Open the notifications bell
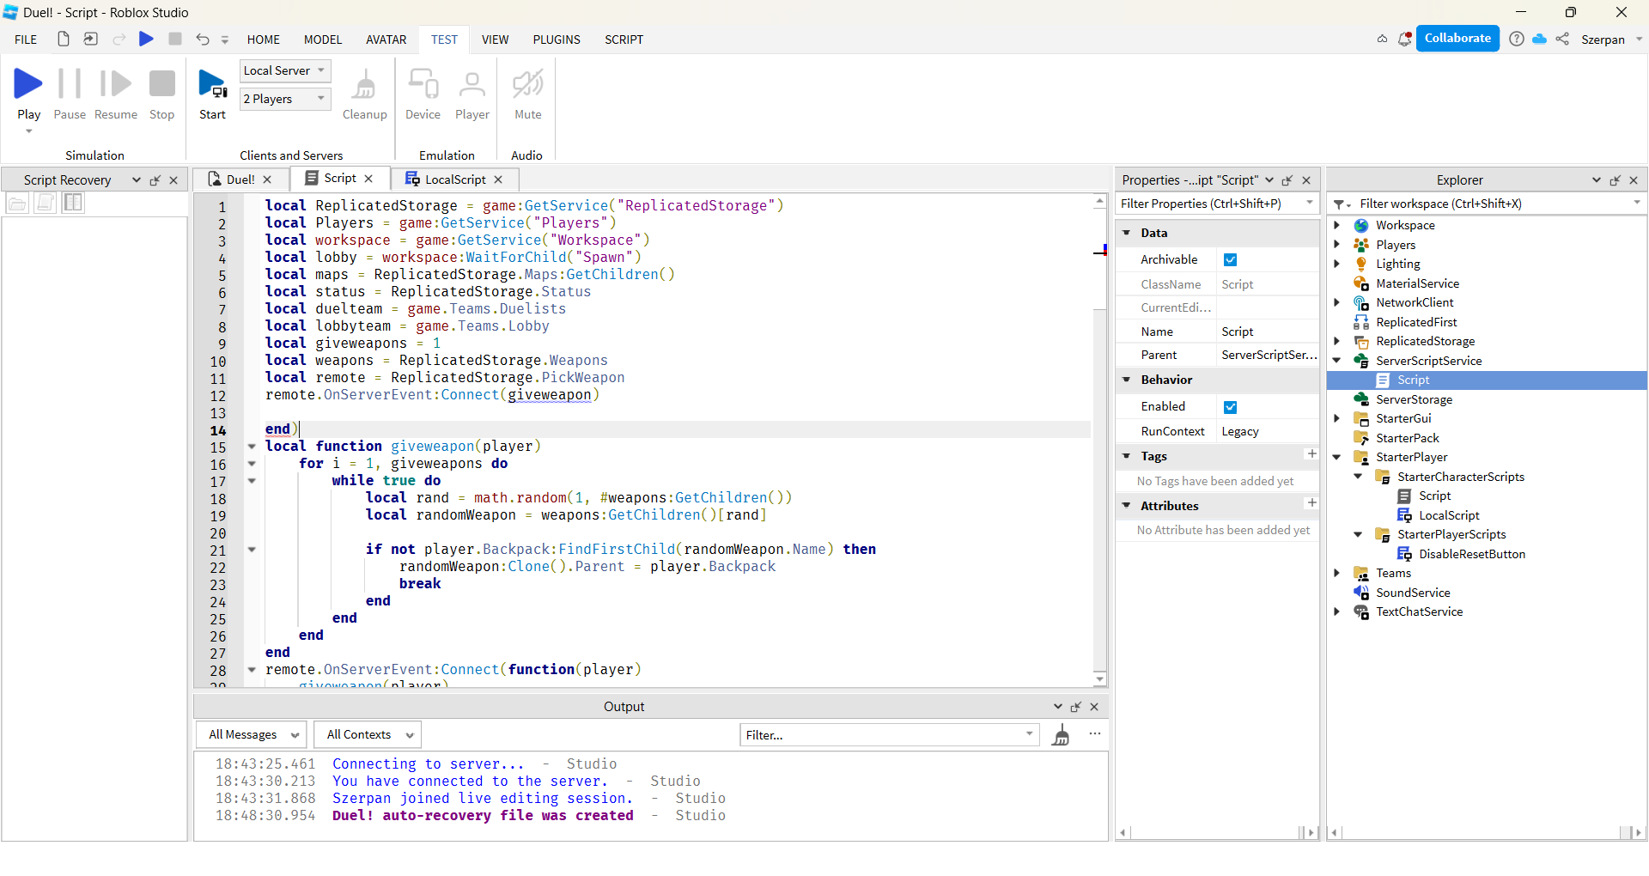Screen dimensions: 1649x876 click(1405, 39)
